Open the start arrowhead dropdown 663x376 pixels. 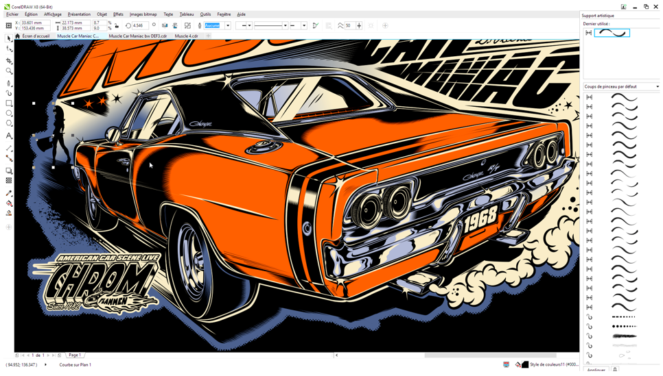coord(249,26)
